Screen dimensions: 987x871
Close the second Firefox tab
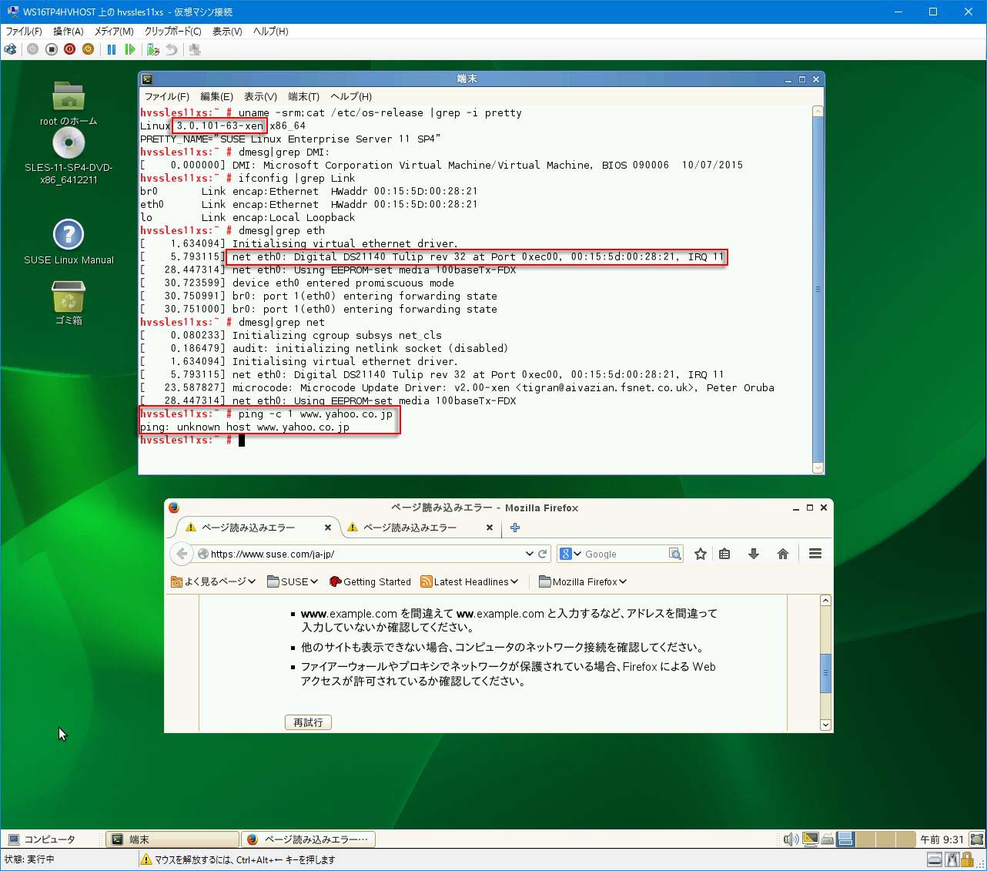[x=490, y=528]
